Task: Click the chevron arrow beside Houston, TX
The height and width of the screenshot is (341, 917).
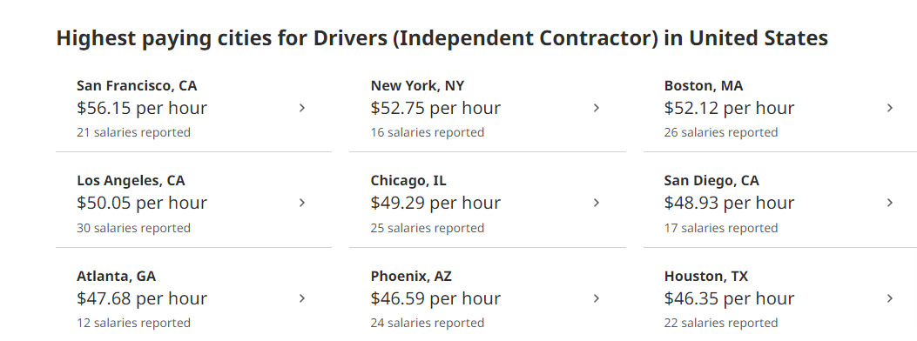Action: pyautogui.click(x=890, y=298)
